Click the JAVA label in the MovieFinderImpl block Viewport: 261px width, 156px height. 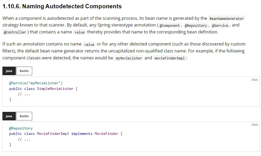(254, 125)
